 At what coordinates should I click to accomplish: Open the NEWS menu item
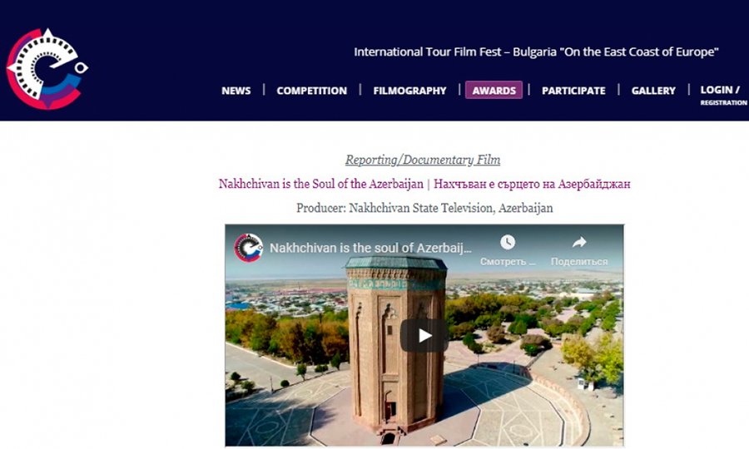point(236,90)
